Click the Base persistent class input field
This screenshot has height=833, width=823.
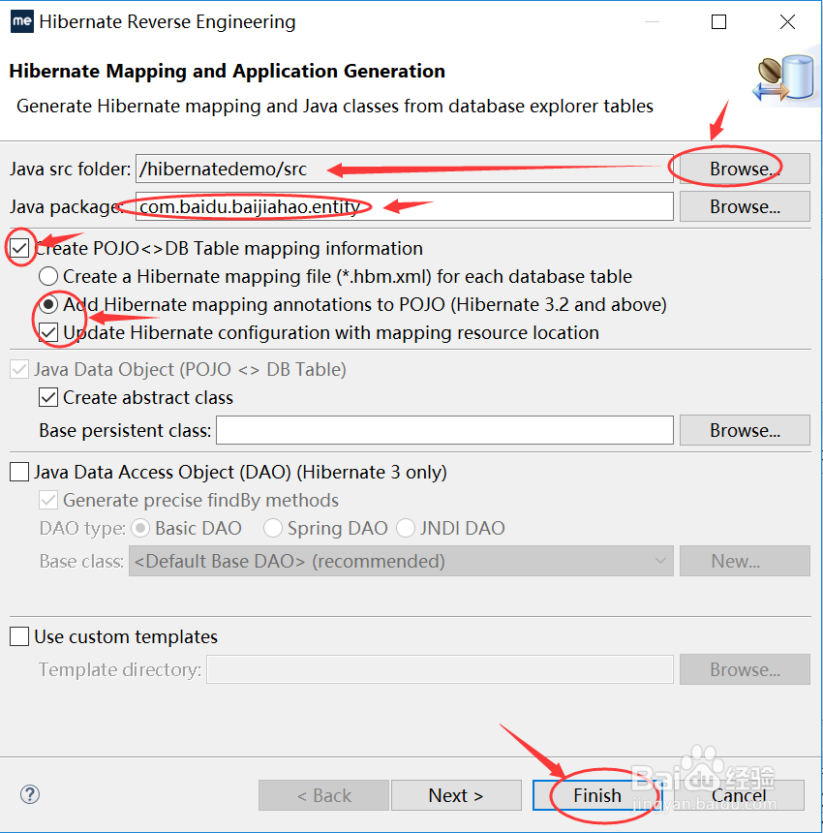[444, 430]
